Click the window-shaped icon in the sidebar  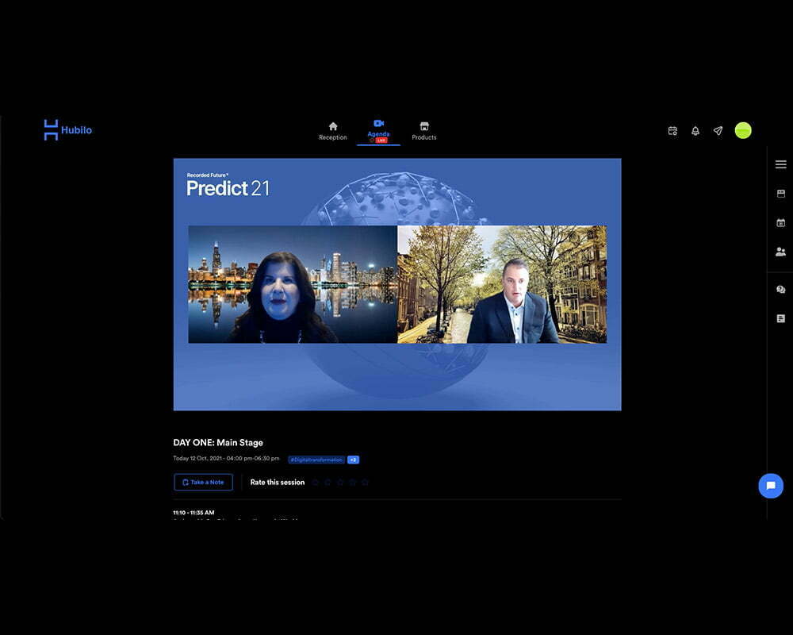(x=781, y=194)
